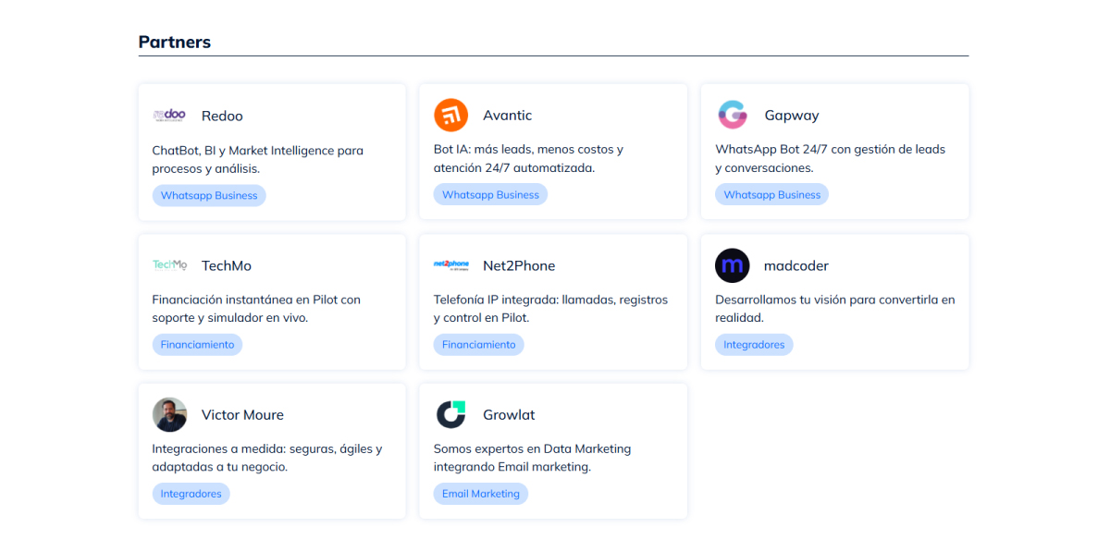This screenshot has width=1110, height=552.
Task: Click Integradores tag on Victor Moure card
Action: click(x=191, y=494)
